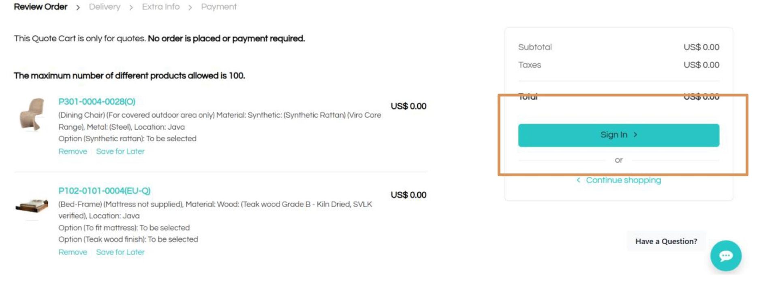Click the chevron after Review Order
Screen dimensions: 778x284
pos(78,7)
